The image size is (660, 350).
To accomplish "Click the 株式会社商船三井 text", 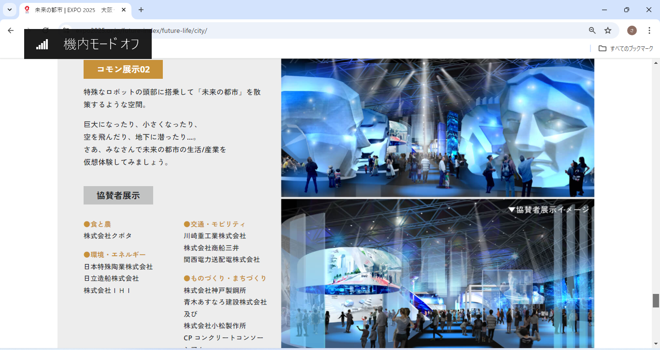I will pos(212,248).
